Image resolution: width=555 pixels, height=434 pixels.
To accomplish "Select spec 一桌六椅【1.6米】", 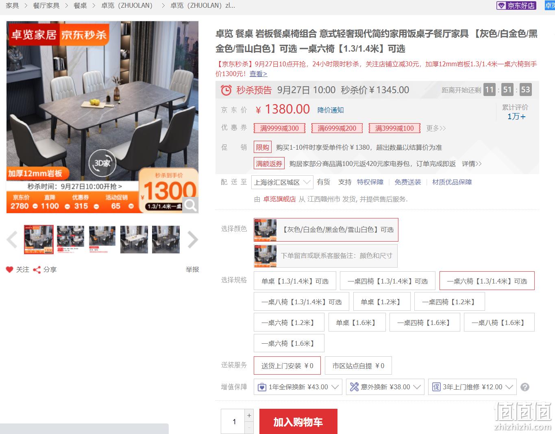I will point(289,343).
